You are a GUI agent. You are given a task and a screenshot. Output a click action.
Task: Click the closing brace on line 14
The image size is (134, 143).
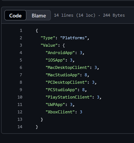pyautogui.click(x=37, y=127)
